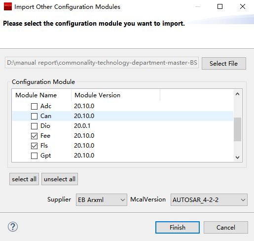Close the Import Other Configuration Modules dialog

point(243,6)
